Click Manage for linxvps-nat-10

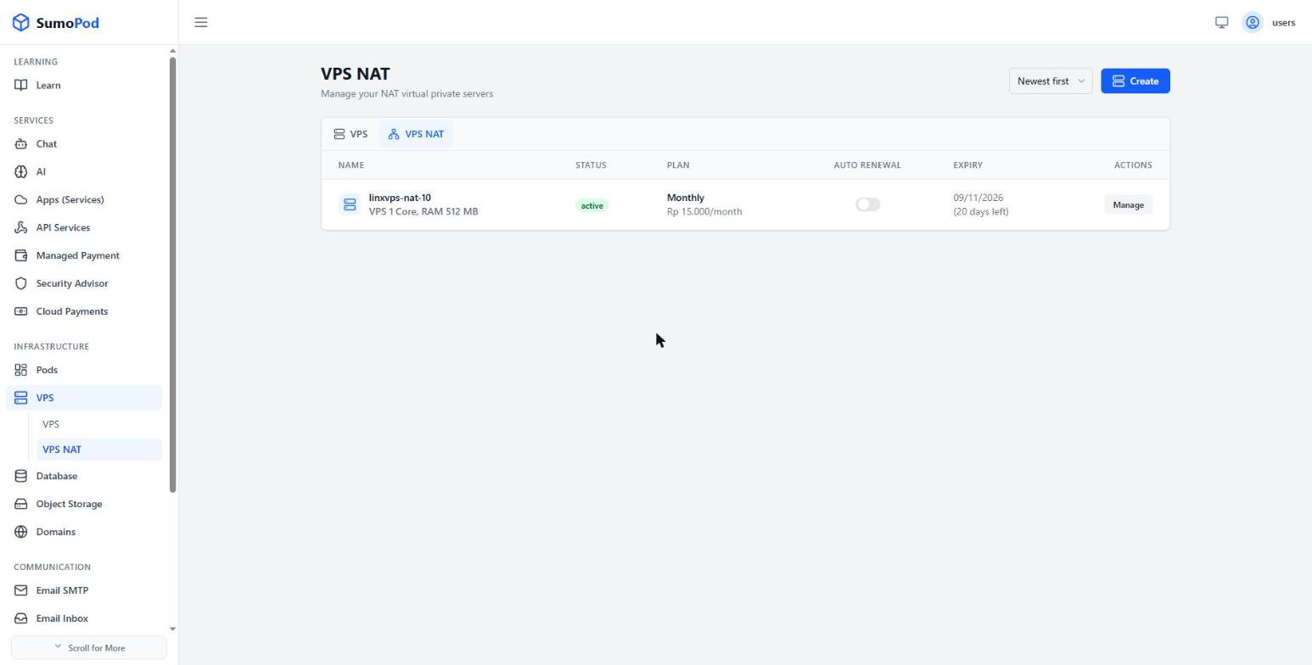tap(1128, 204)
